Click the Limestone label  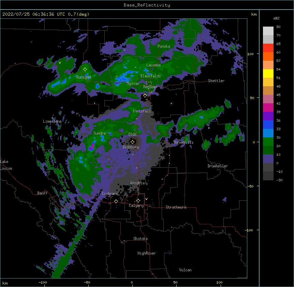(x=52, y=121)
